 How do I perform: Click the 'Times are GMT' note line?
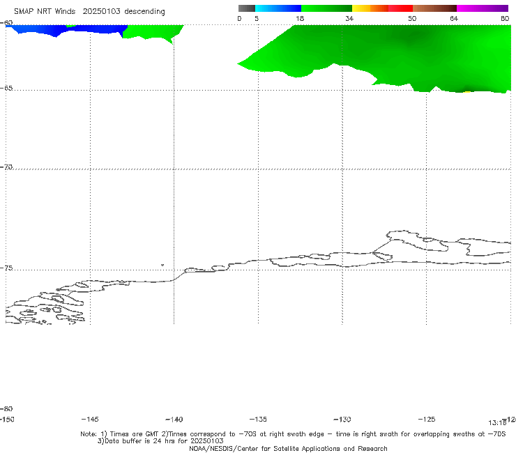pos(293,434)
